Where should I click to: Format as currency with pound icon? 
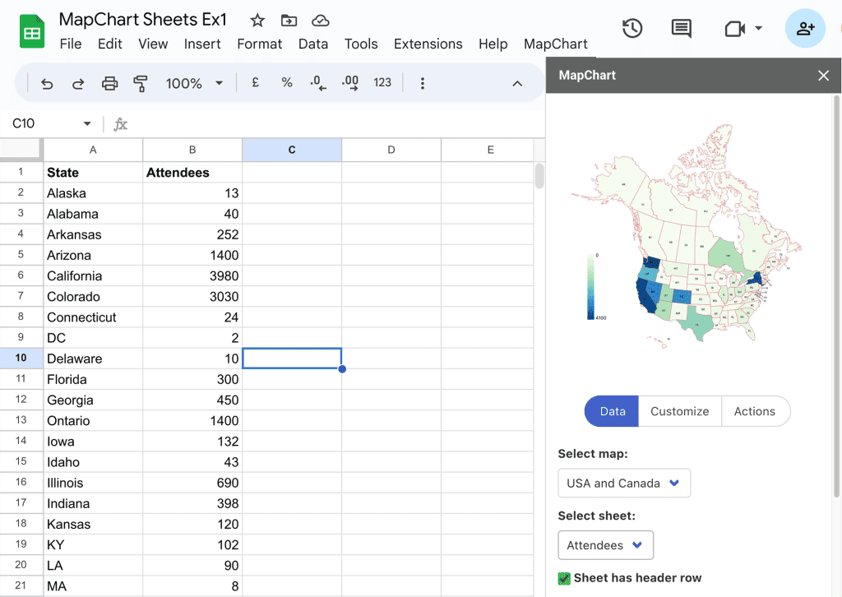[255, 82]
